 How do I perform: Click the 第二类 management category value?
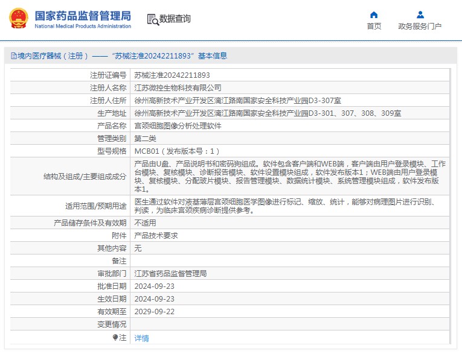click(x=145, y=139)
